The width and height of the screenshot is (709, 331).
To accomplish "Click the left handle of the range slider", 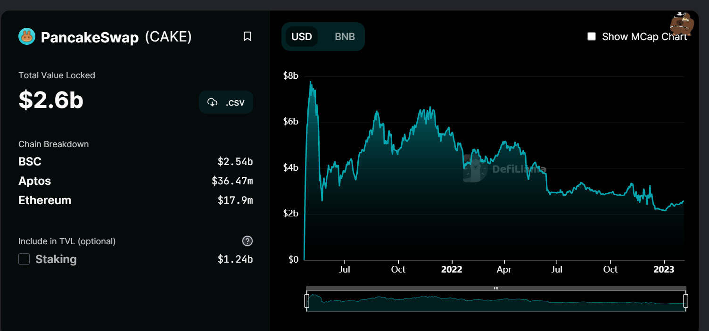I will point(307,301).
